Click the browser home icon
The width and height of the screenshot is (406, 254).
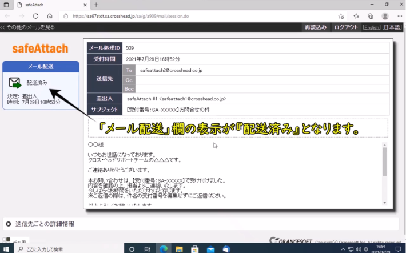coord(50,16)
